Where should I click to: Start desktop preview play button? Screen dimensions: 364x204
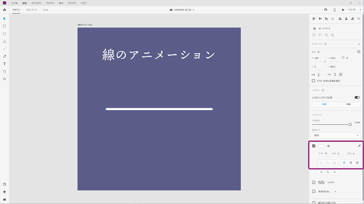[343, 10]
